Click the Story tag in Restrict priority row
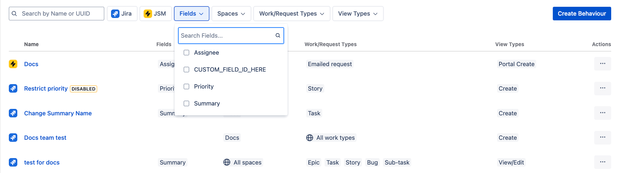619x173 pixels. click(x=315, y=89)
